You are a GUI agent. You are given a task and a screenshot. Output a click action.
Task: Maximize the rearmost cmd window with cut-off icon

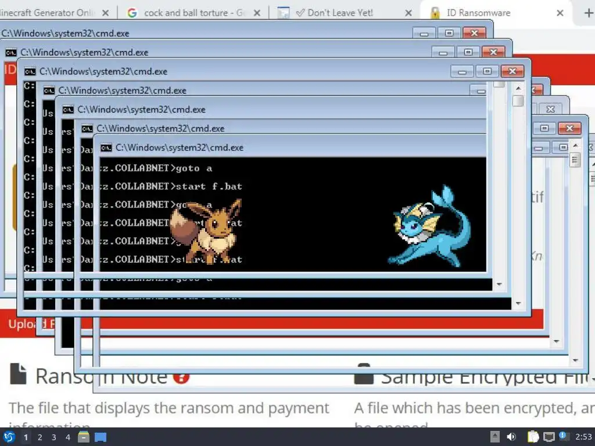[449, 33]
